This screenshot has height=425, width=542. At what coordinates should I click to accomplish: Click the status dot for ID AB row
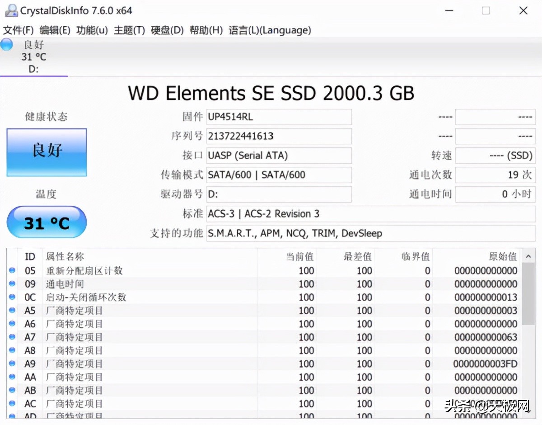pos(12,390)
